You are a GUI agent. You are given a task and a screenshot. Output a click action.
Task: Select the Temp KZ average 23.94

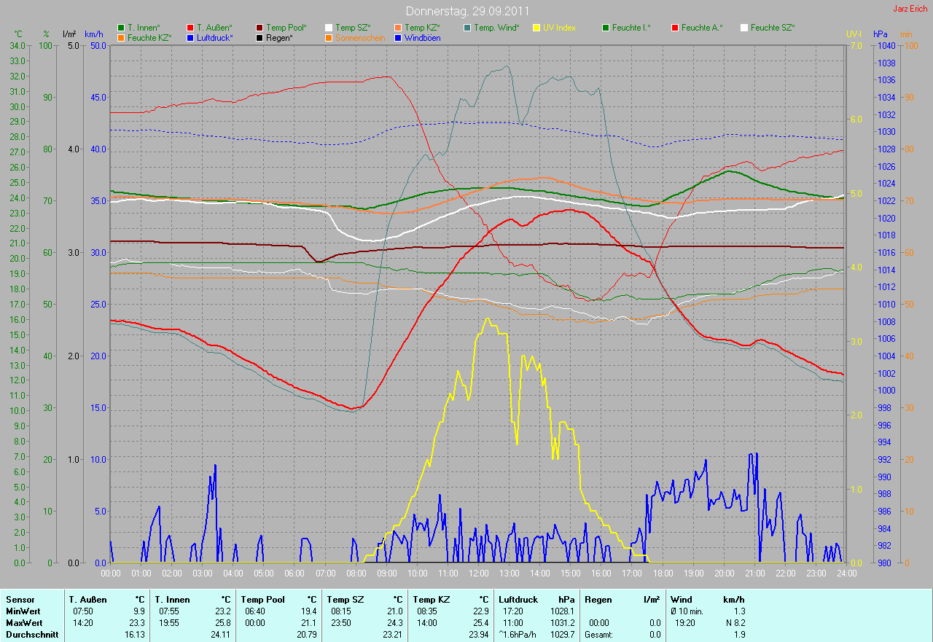coord(478,635)
